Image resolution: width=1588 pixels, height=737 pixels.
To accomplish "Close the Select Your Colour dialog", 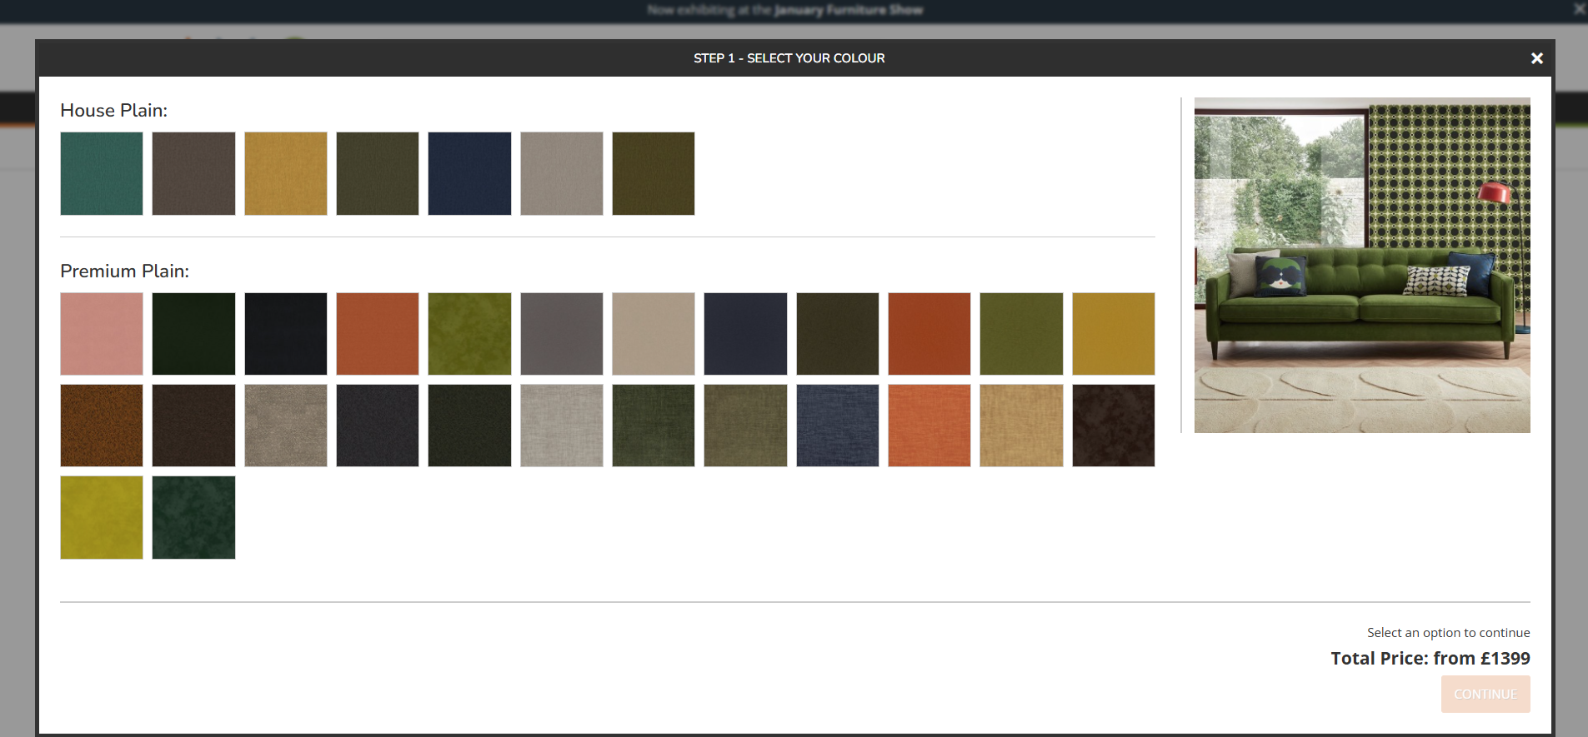I will (1536, 58).
